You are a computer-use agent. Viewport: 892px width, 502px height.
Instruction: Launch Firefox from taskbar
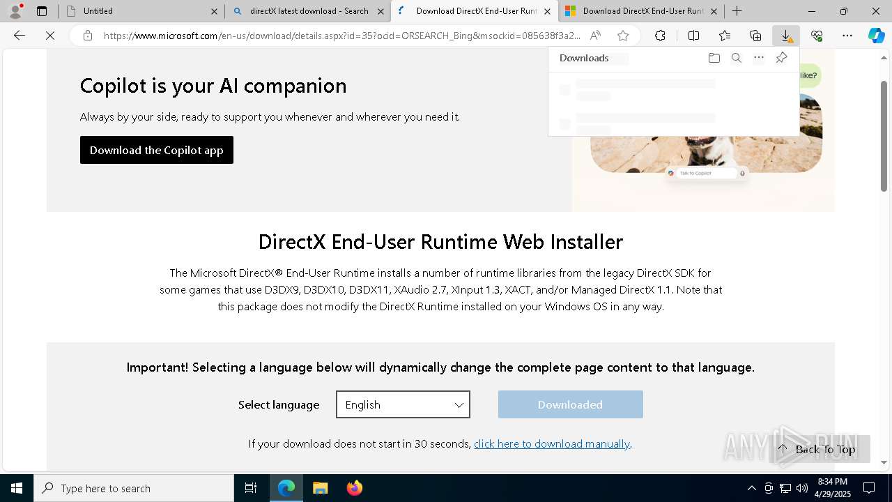point(354,488)
